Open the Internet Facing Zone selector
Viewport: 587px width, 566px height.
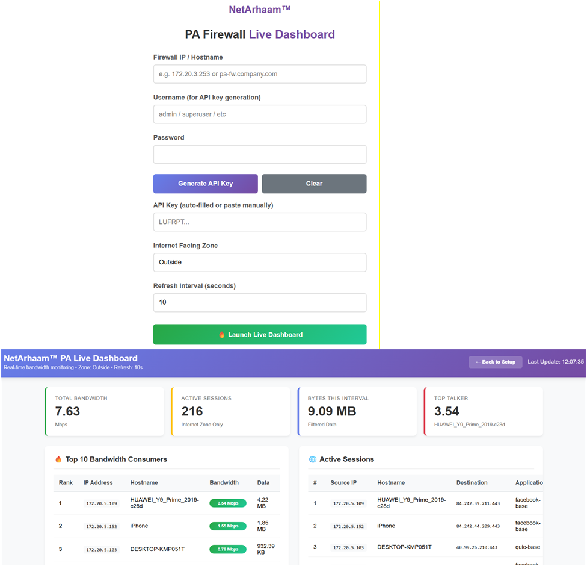[x=259, y=262]
